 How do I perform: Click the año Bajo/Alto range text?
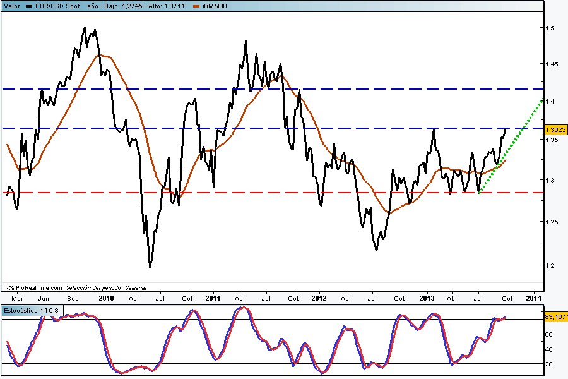(x=134, y=5)
